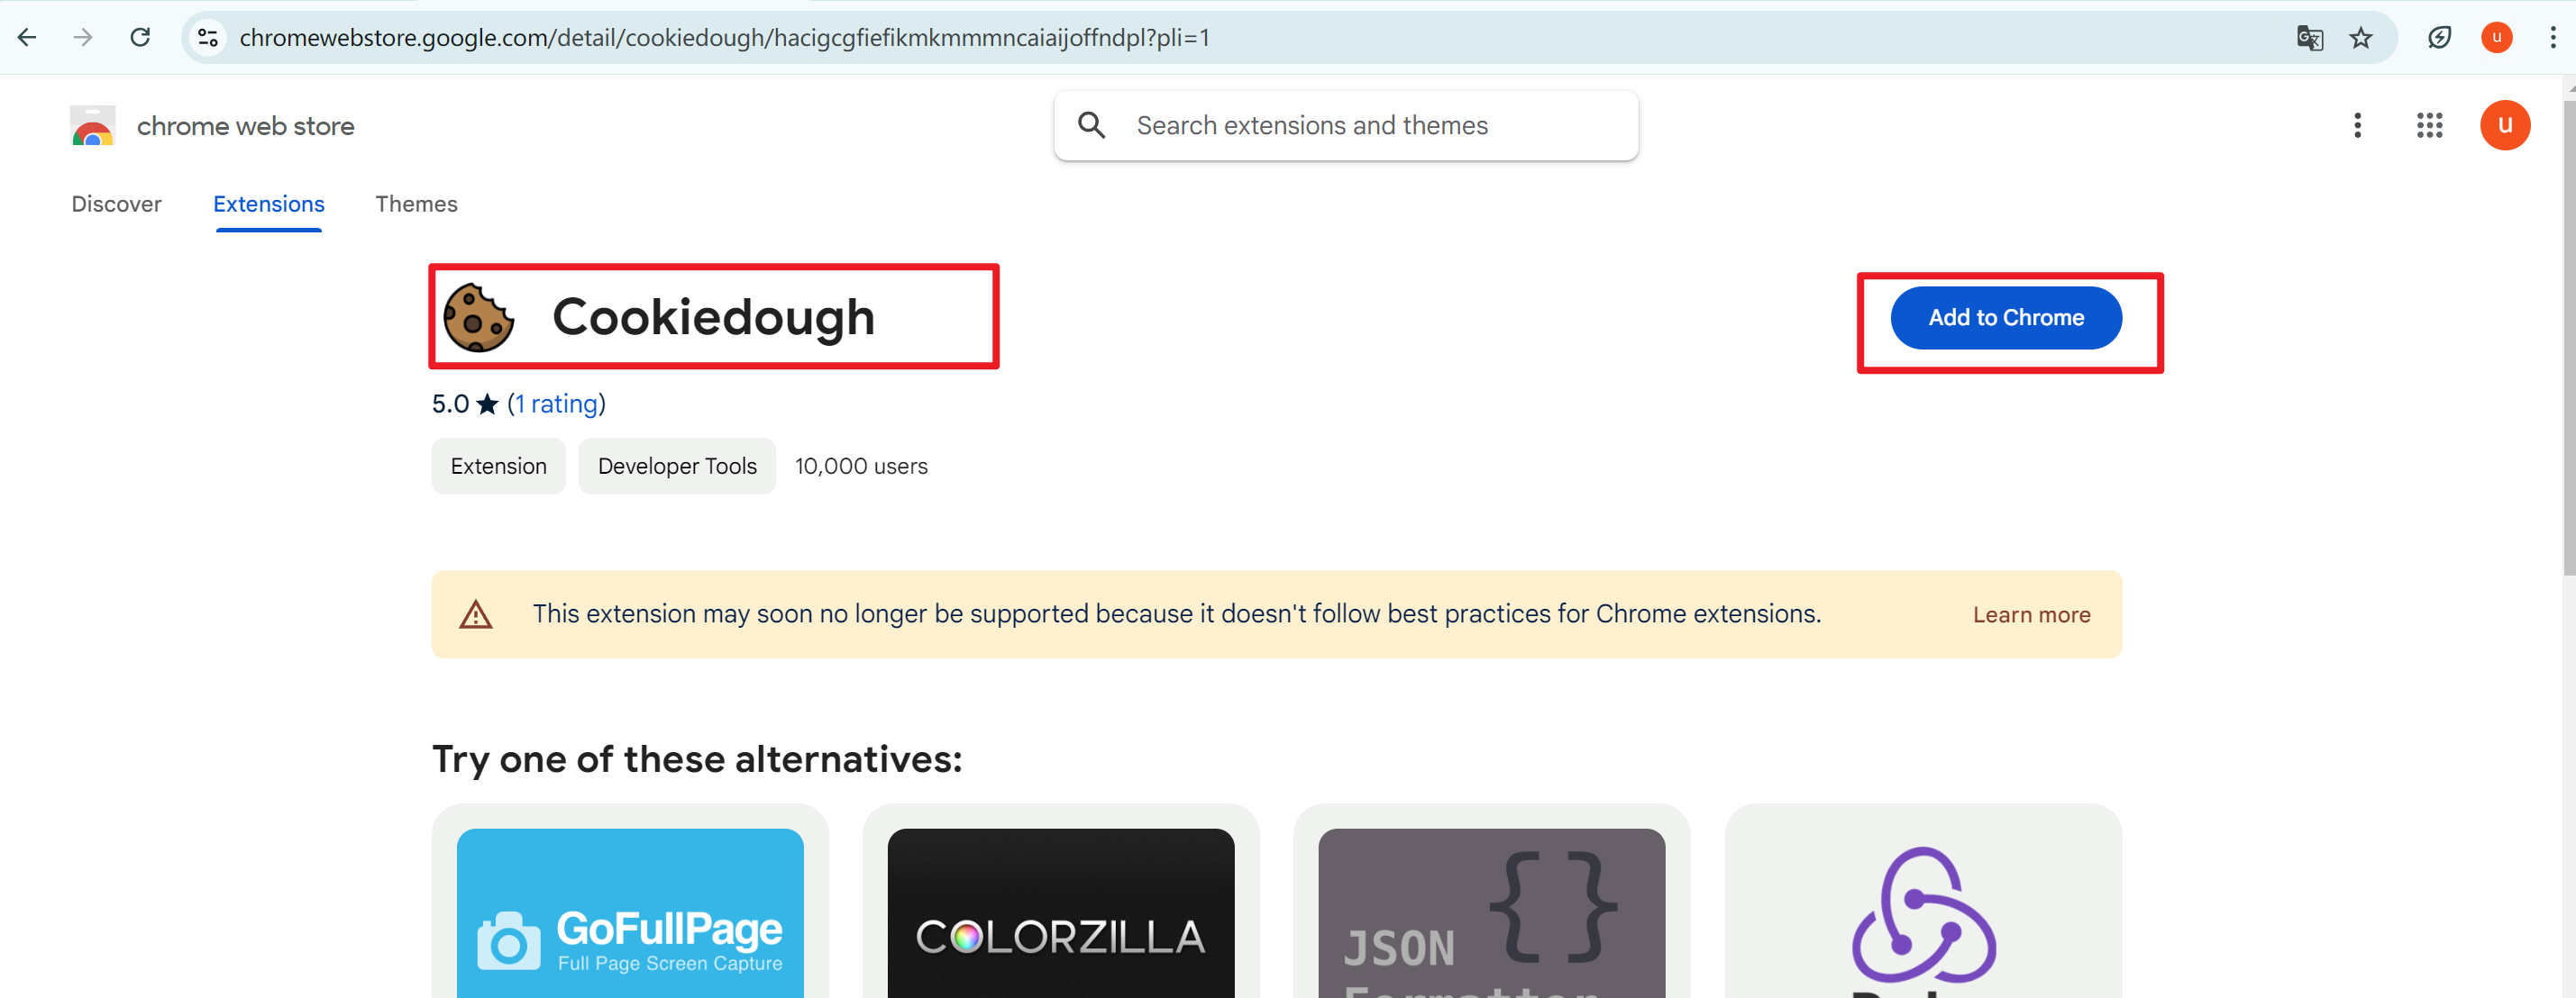Focus the Search extensions and themes field
This screenshot has height=998, width=2576.
1345,125
